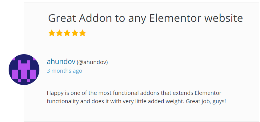Select the third rating star
The height and width of the screenshot is (122, 260).
[x=67, y=33]
